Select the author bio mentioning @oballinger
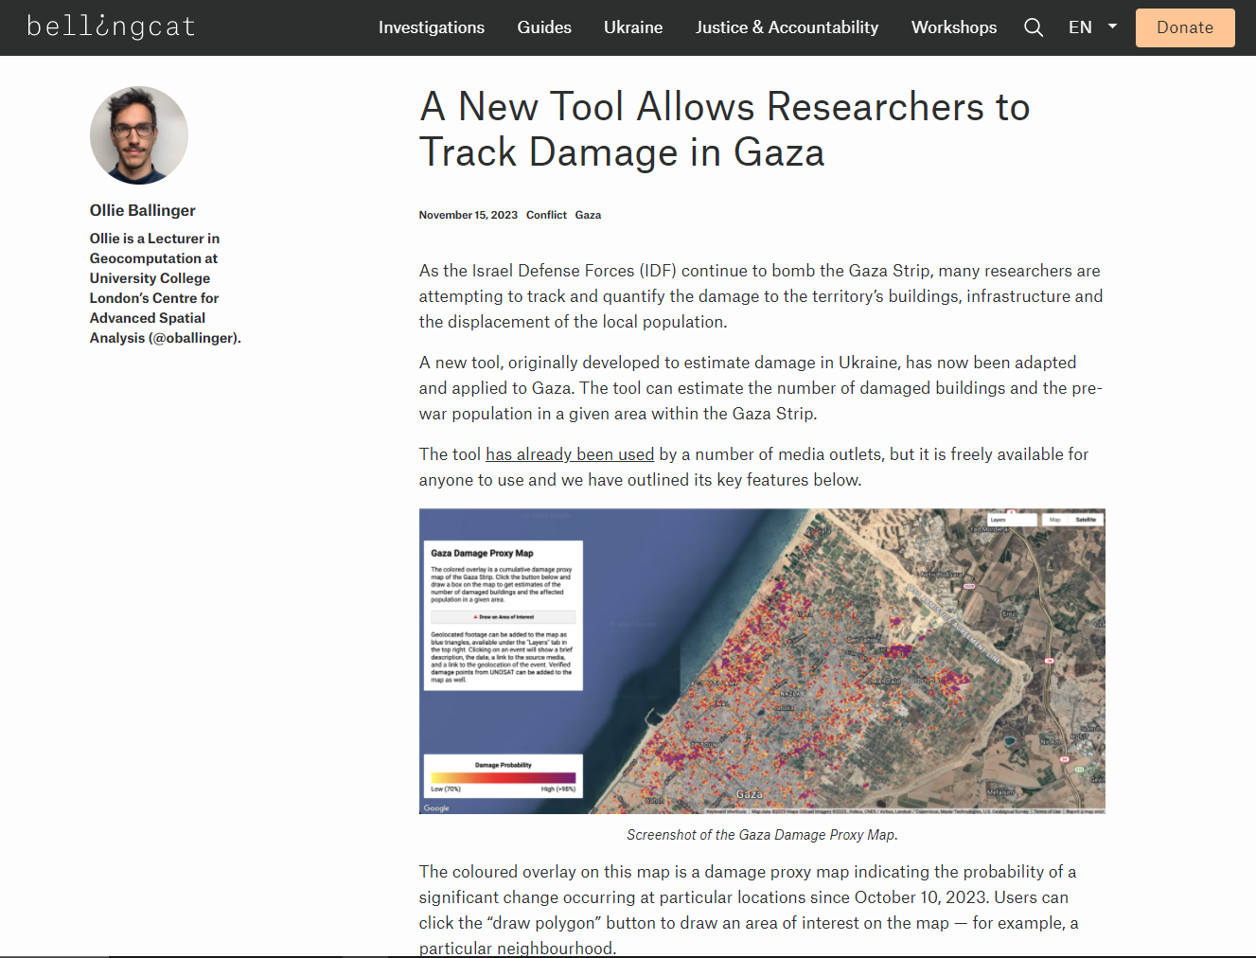The height and width of the screenshot is (958, 1256). [166, 288]
